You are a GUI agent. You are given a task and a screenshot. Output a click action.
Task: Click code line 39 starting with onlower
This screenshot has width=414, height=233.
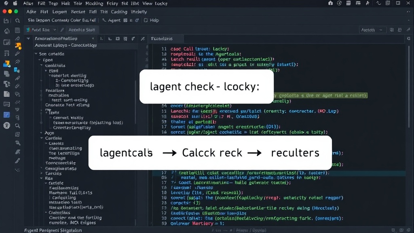197,223
